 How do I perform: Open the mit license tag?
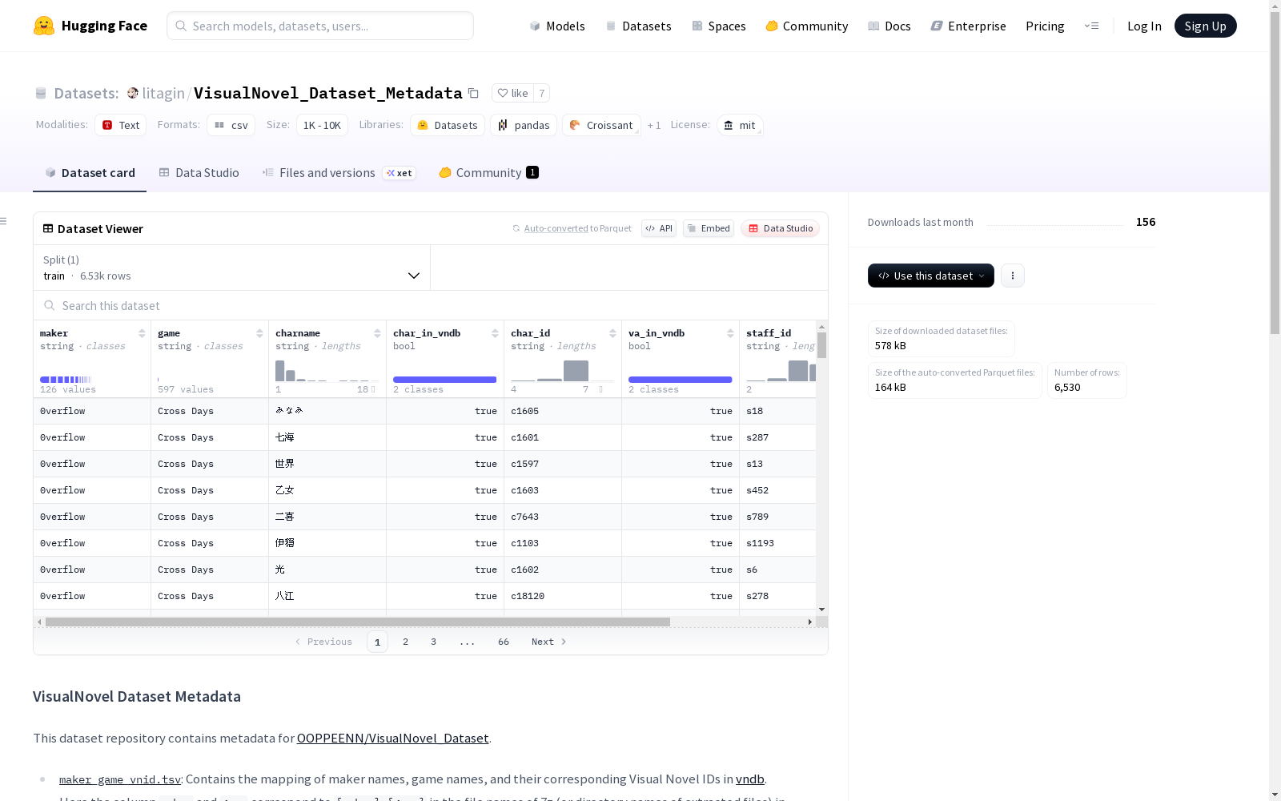coord(739,125)
